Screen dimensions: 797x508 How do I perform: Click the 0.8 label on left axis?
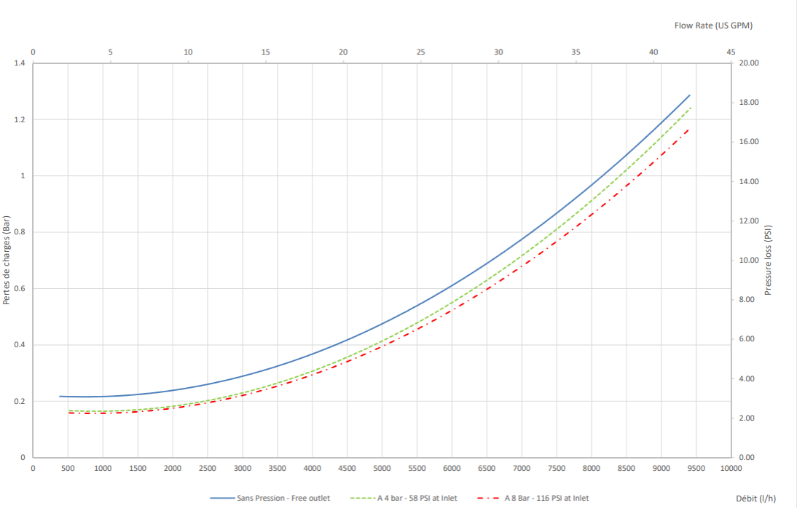pyautogui.click(x=20, y=232)
